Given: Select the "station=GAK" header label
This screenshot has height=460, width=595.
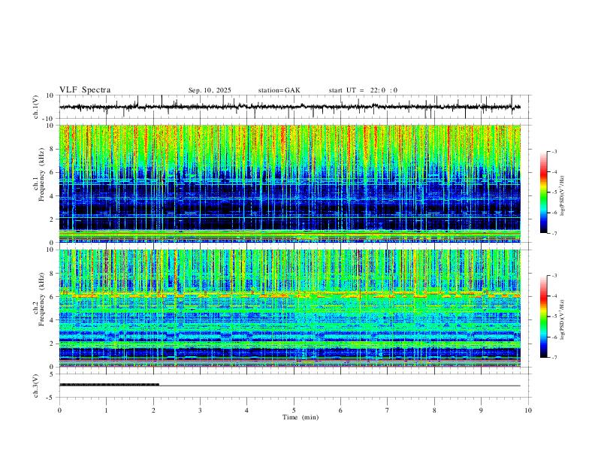Looking at the screenshot, I should [279, 90].
